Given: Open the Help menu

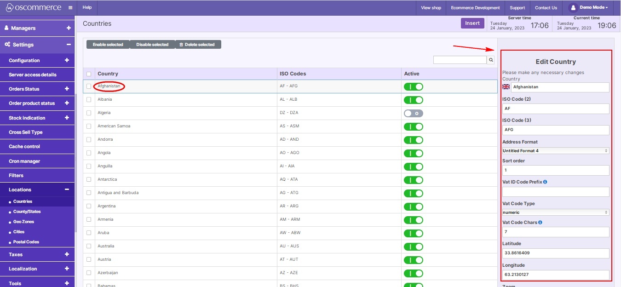Looking at the screenshot, I should 86,7.
